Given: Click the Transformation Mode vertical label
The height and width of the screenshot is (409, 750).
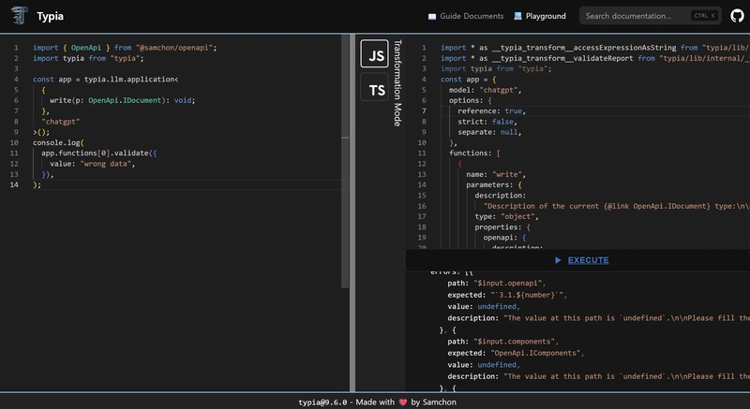Looking at the screenshot, I should (397, 82).
